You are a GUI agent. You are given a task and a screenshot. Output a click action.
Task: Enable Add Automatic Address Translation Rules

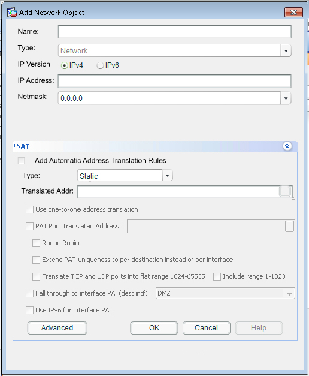click(22, 161)
